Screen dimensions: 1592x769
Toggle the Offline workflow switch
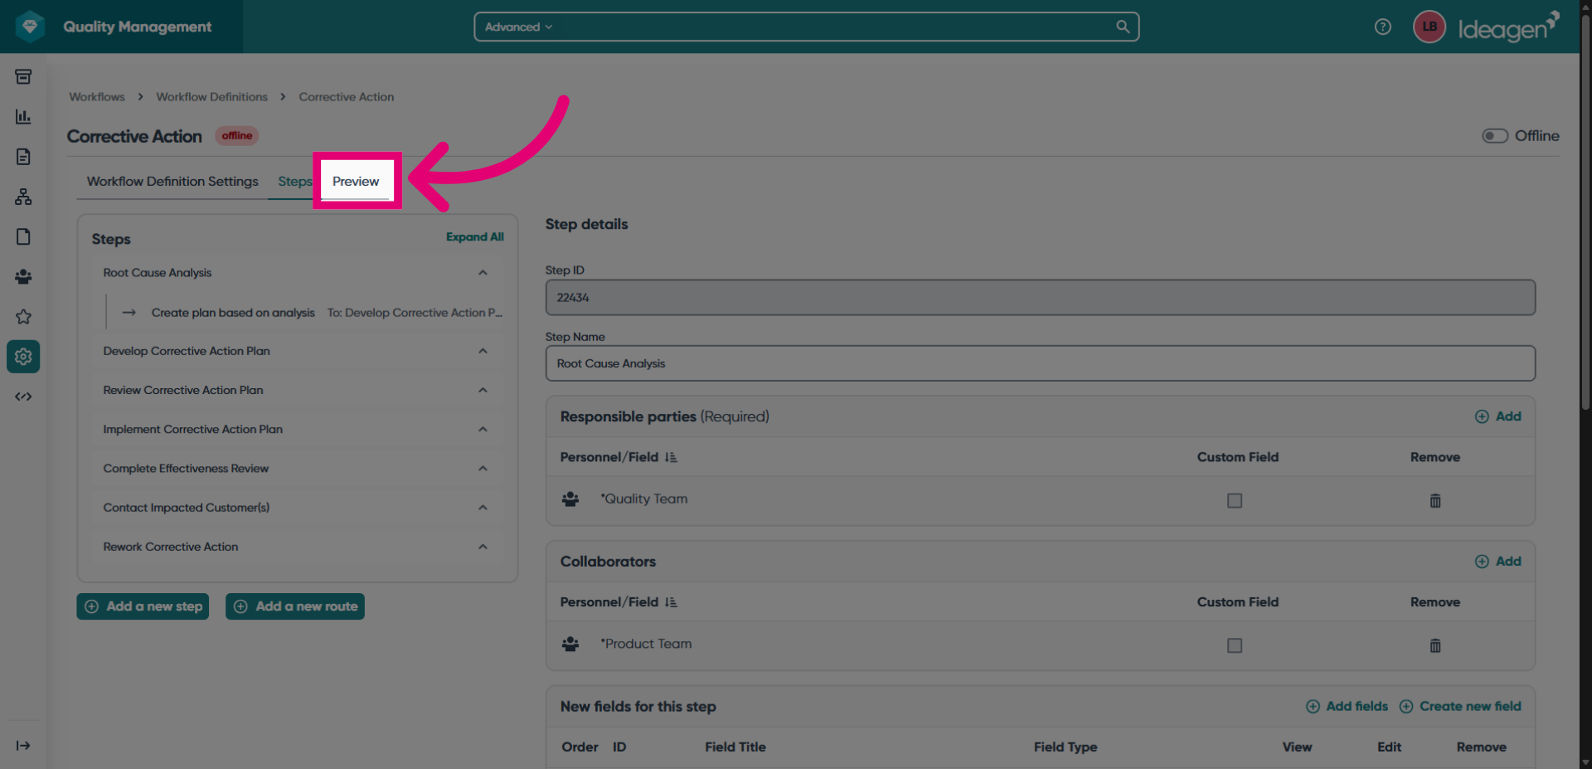[1495, 135]
